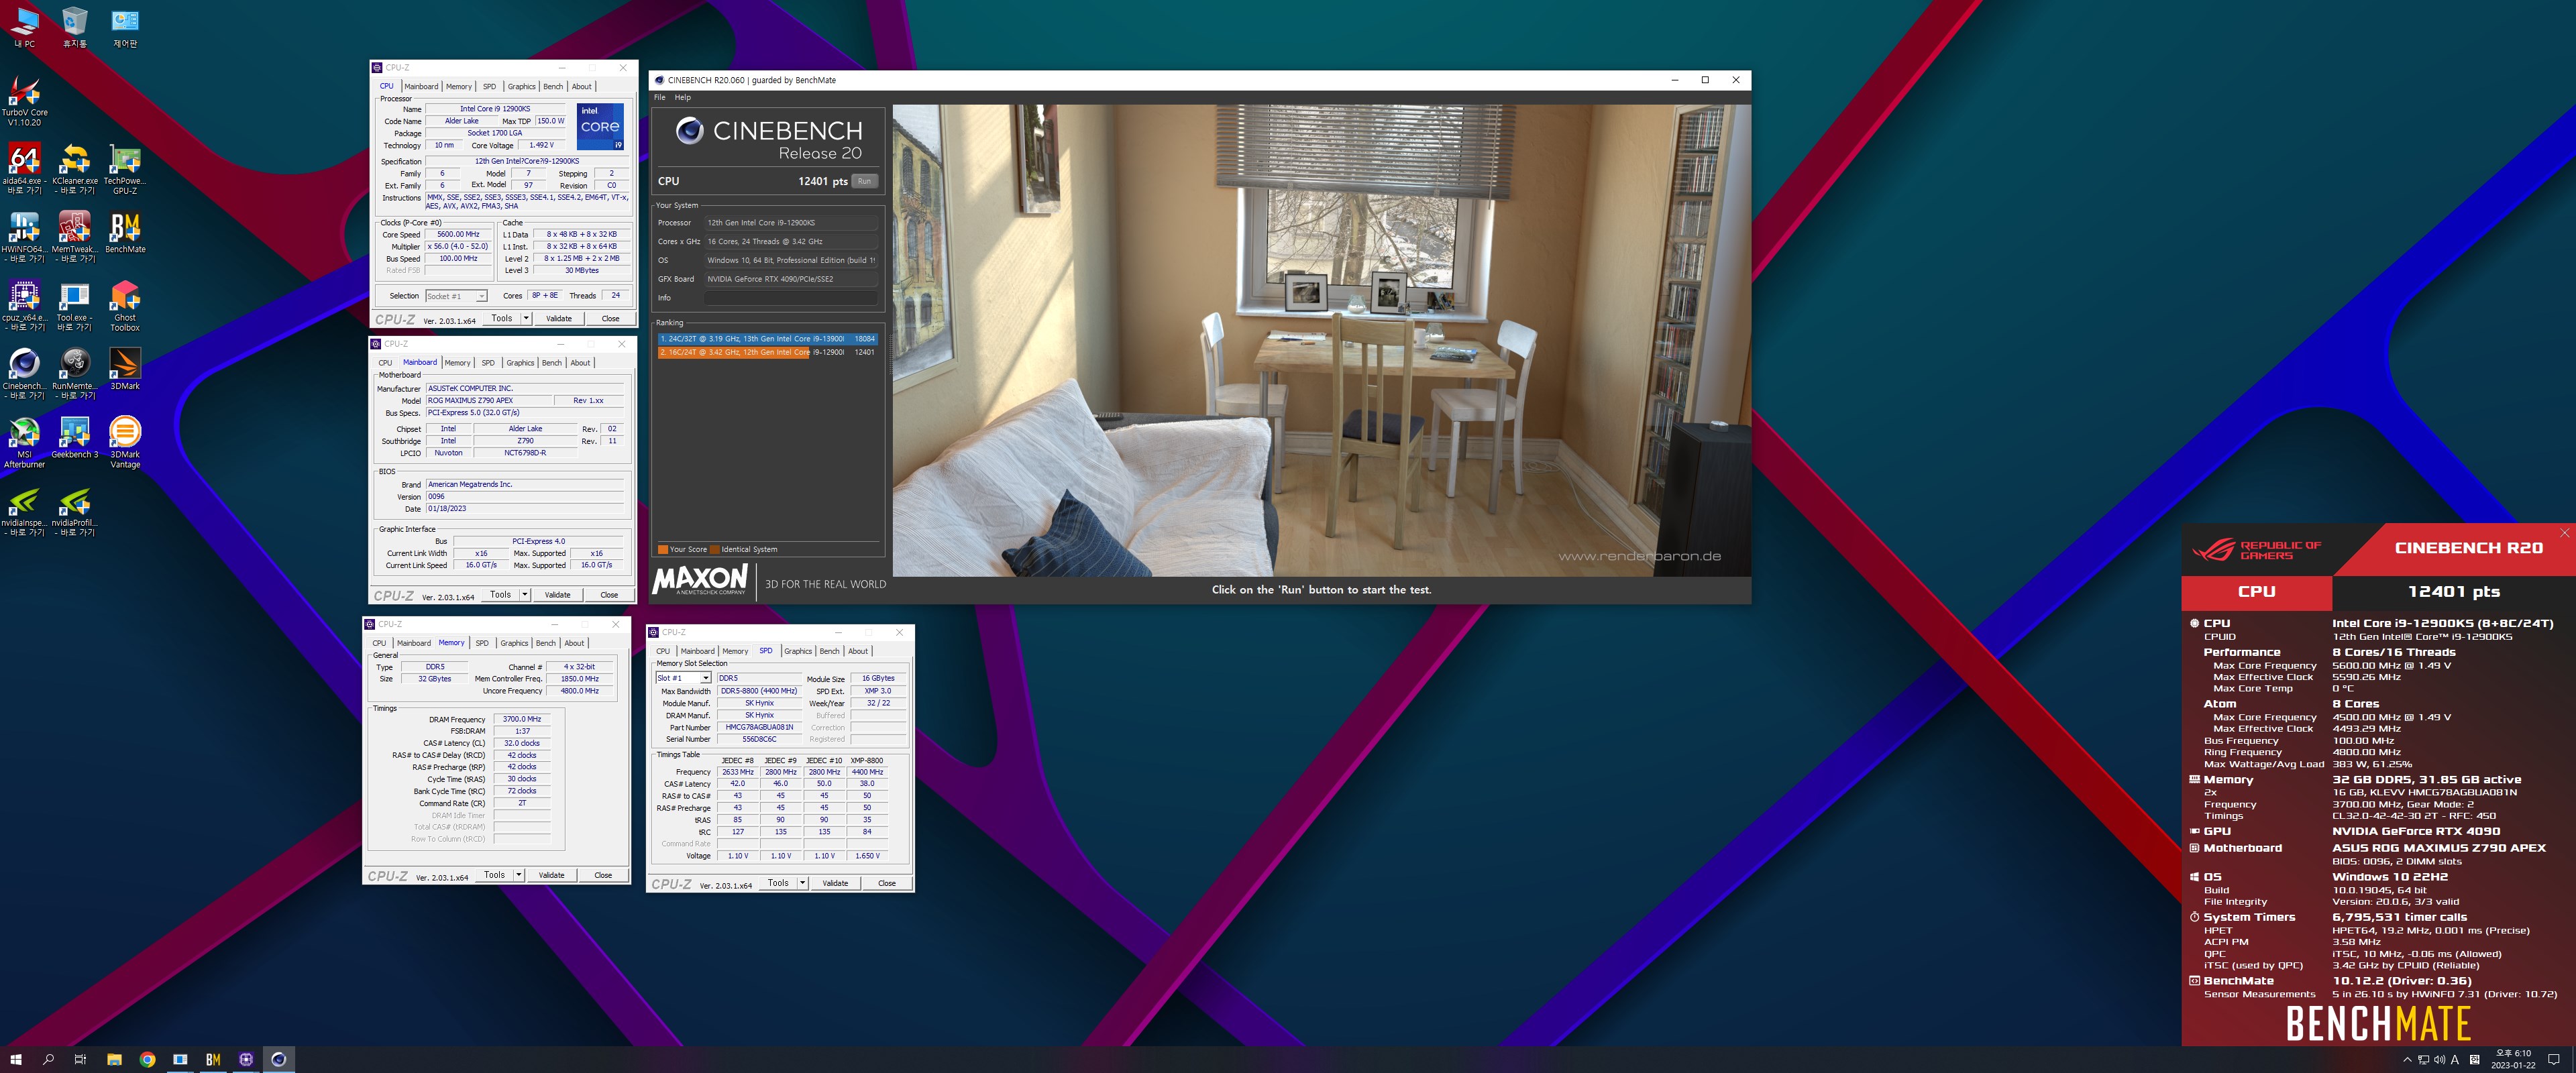
Task: Open HWiNFO64 desktop shortcut
Action: [24, 236]
